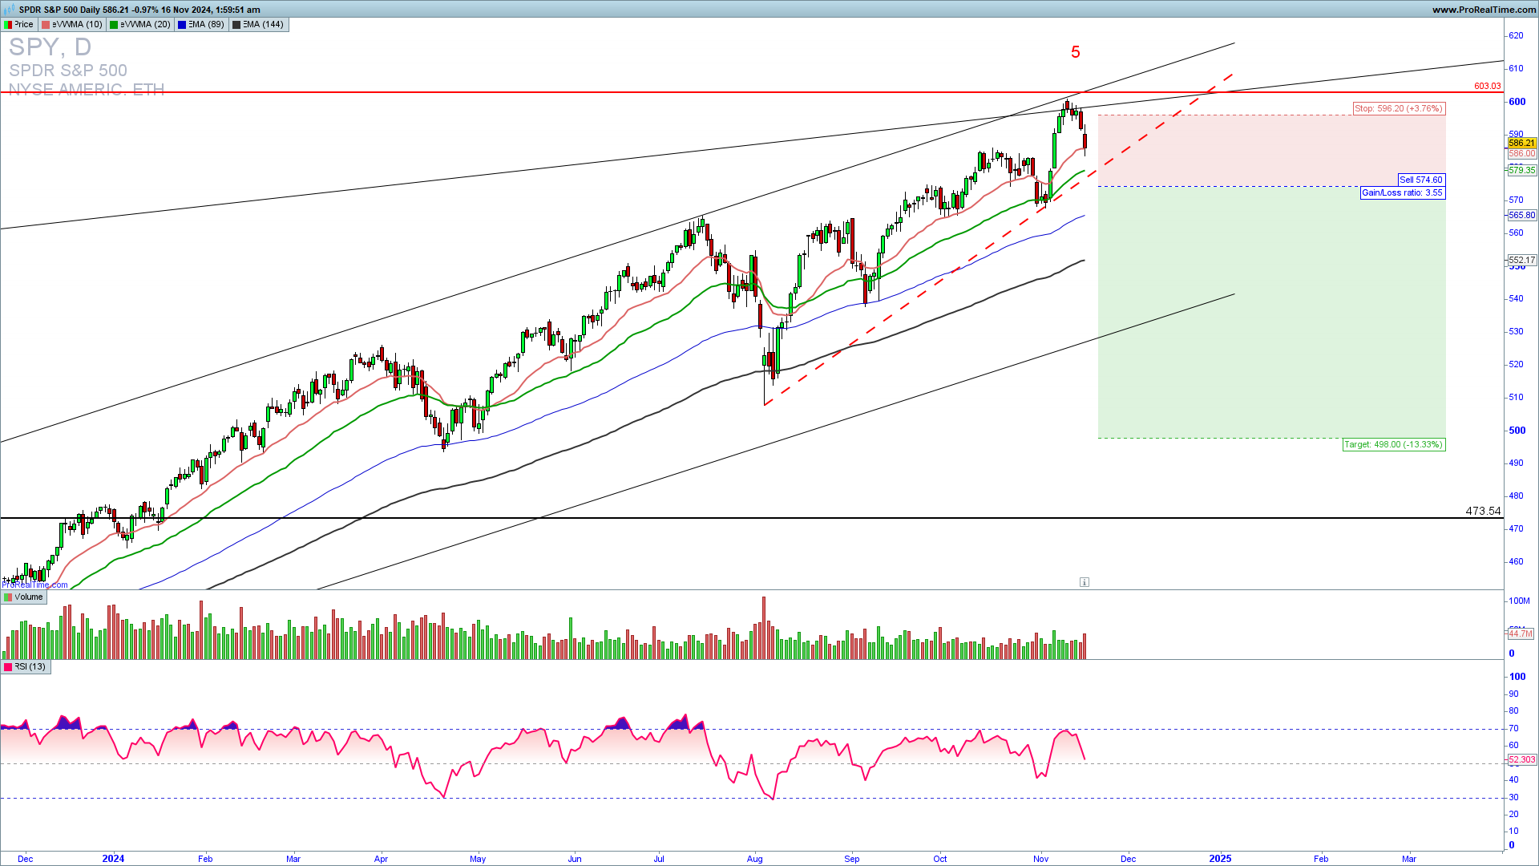Select the Target: 498.00 label
The width and height of the screenshot is (1539, 866).
[1394, 444]
